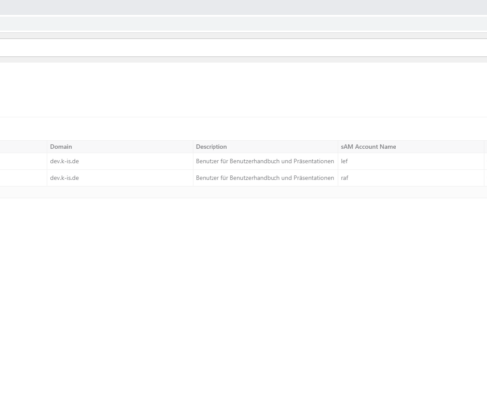Sort the table by the Domain column header
Viewport: 487px width, 393px height.
tap(61, 147)
